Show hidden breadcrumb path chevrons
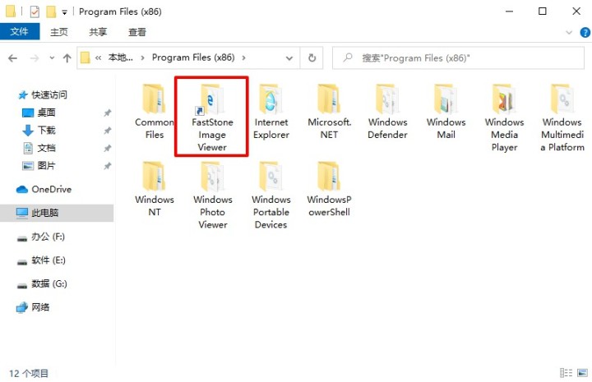 pyautogui.click(x=98, y=58)
